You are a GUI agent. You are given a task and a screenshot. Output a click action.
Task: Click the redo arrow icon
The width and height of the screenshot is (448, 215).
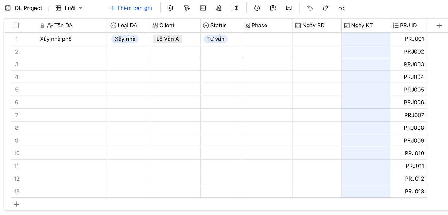tap(326, 8)
